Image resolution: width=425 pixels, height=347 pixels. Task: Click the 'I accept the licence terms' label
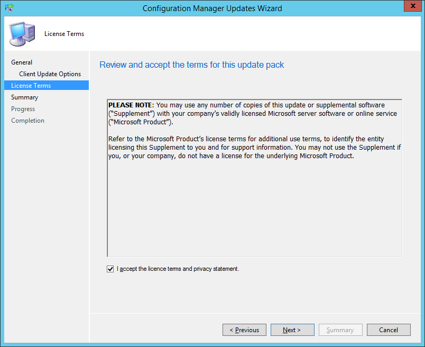178,269
